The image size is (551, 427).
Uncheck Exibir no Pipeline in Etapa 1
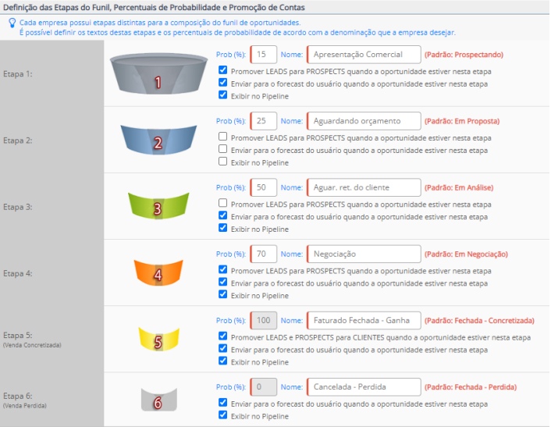tap(222, 94)
